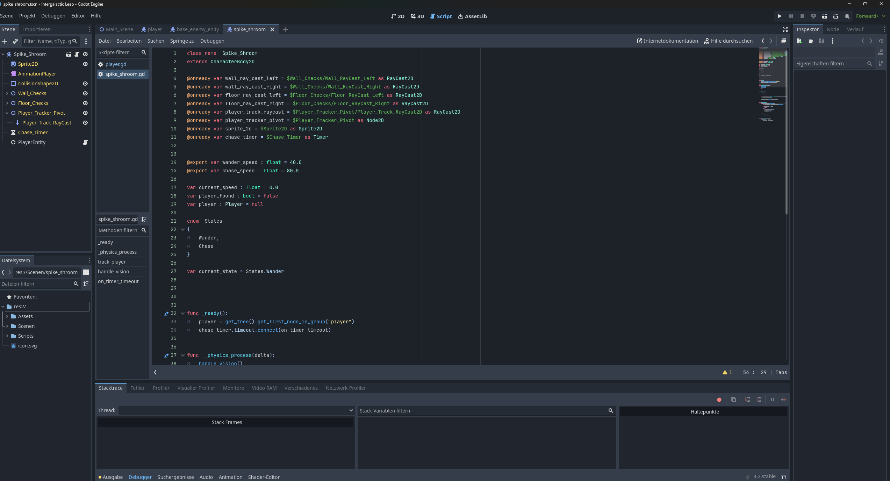Click Hilfe durchsuchen button
The height and width of the screenshot is (481, 890).
tap(728, 41)
